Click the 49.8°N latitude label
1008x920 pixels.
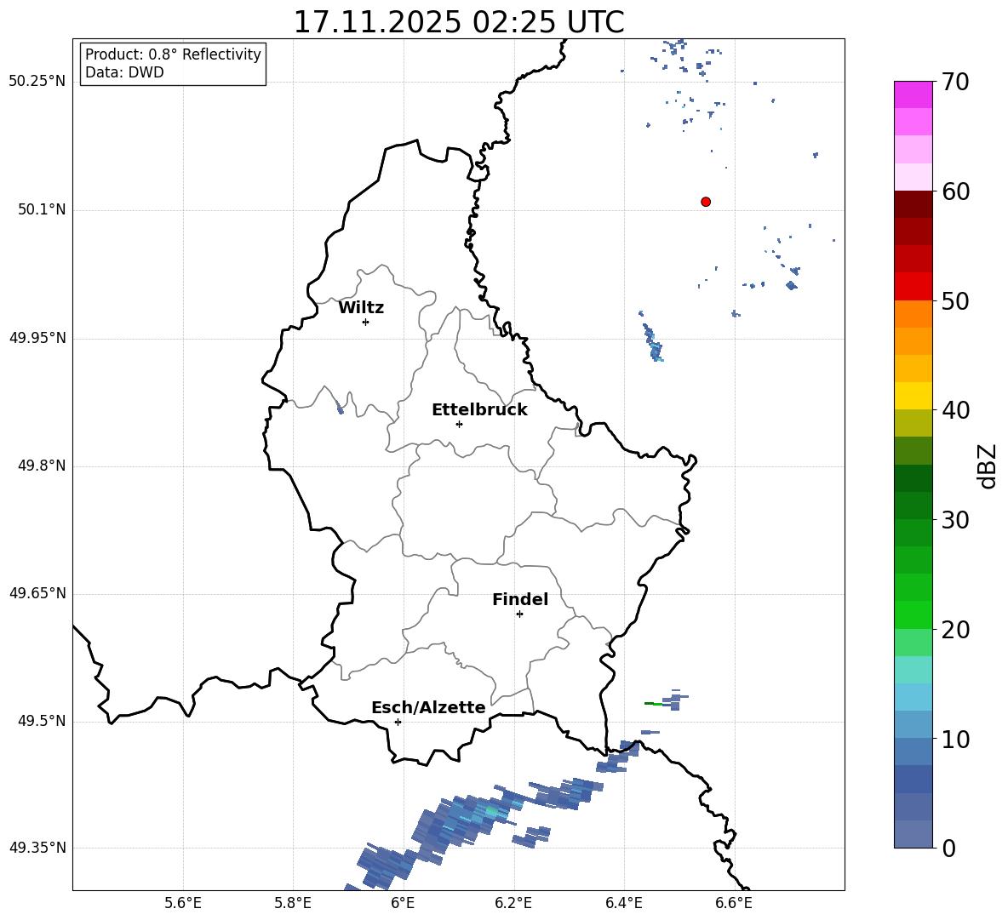point(42,466)
